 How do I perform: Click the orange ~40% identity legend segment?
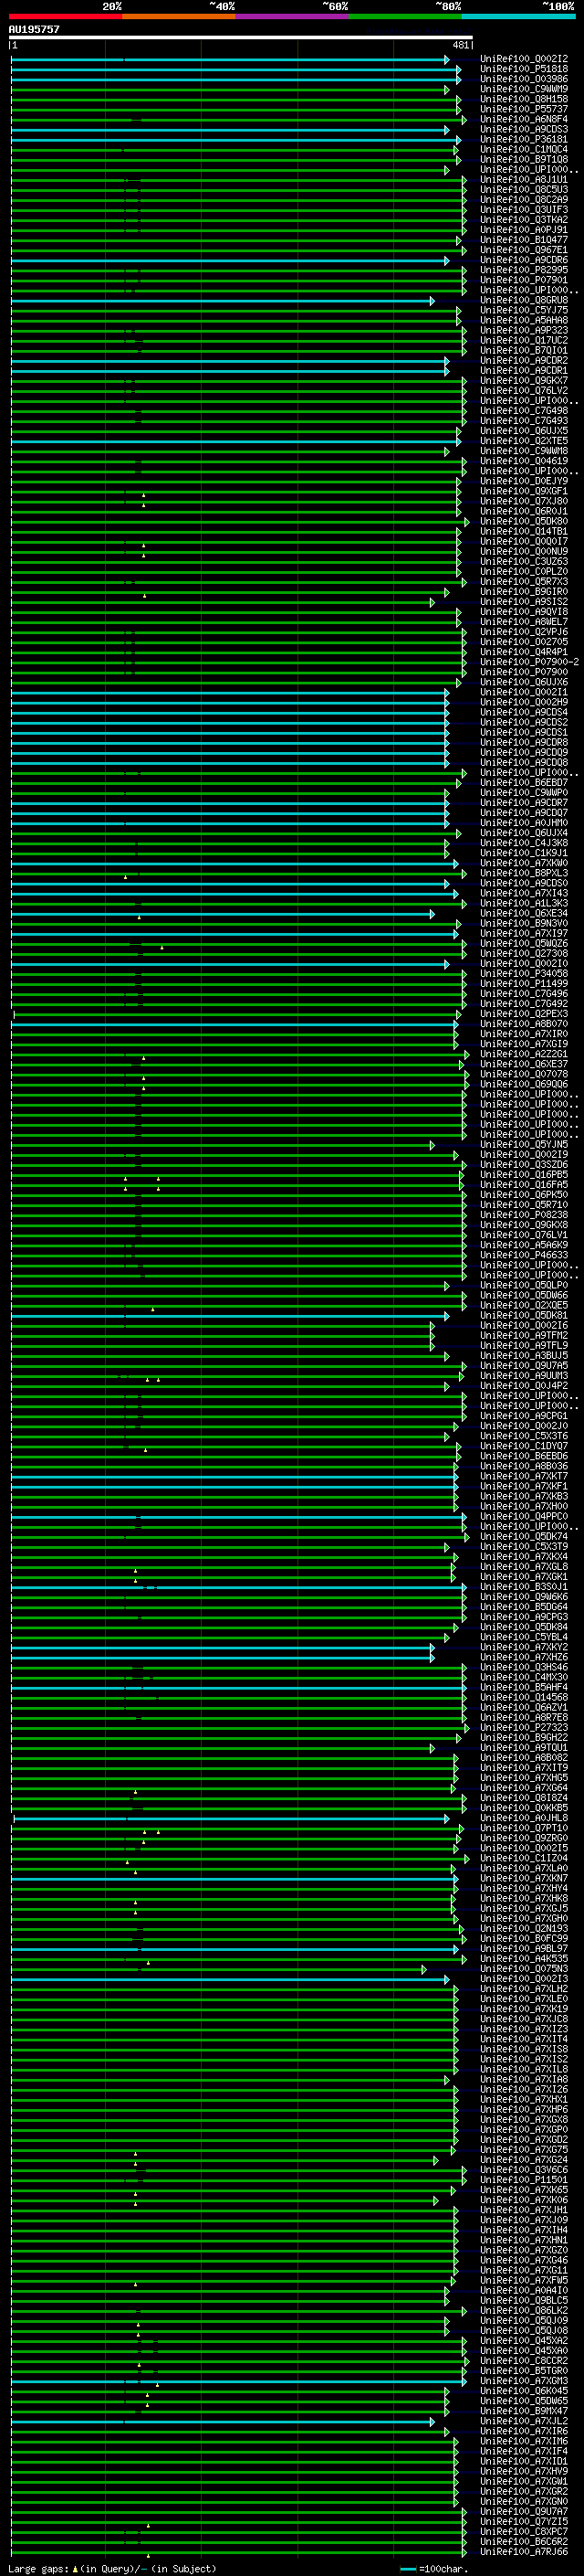click(179, 16)
